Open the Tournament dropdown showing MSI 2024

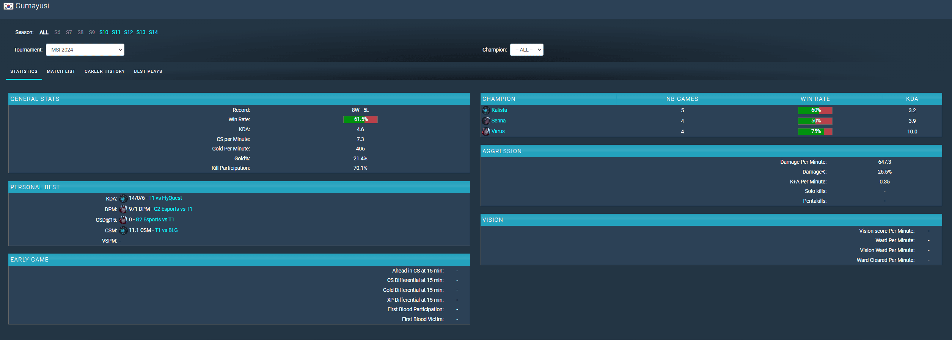click(x=85, y=50)
